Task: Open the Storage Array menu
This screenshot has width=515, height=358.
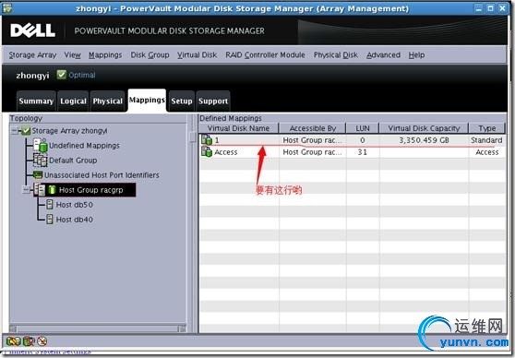Action: click(32, 54)
